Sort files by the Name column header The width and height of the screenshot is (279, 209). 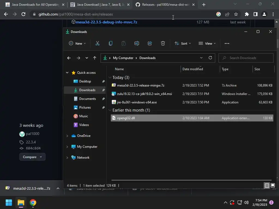(119, 69)
